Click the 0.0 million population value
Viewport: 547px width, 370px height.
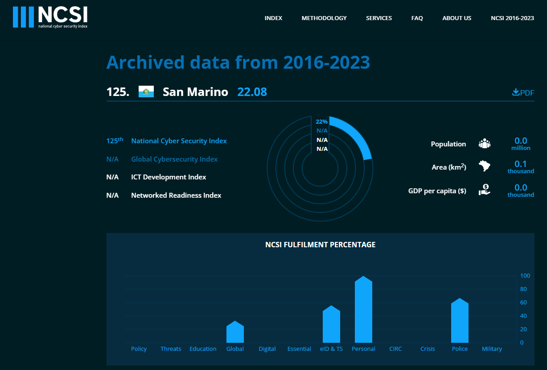pos(521,144)
